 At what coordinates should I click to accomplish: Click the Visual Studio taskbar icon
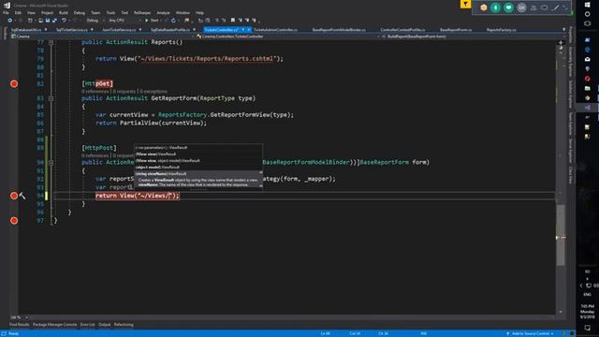[x=588, y=108]
